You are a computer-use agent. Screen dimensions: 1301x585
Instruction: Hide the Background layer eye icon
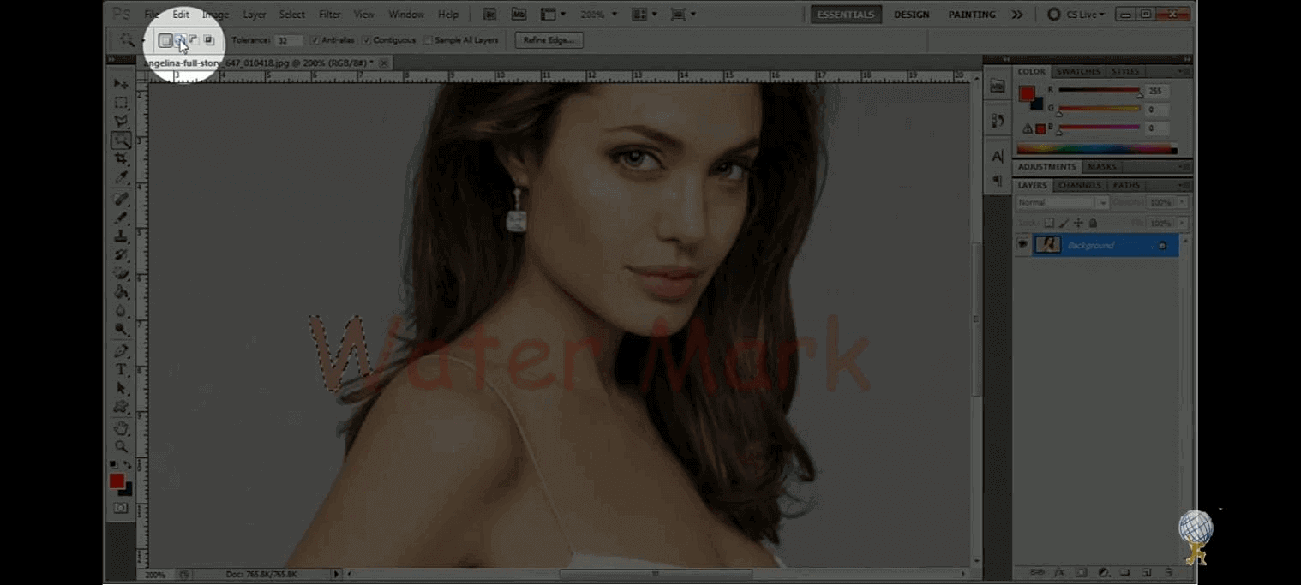point(1022,245)
